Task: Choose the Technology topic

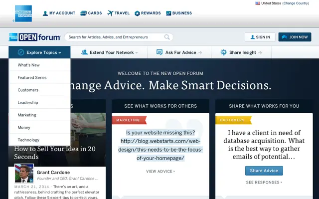Action: coord(40,140)
